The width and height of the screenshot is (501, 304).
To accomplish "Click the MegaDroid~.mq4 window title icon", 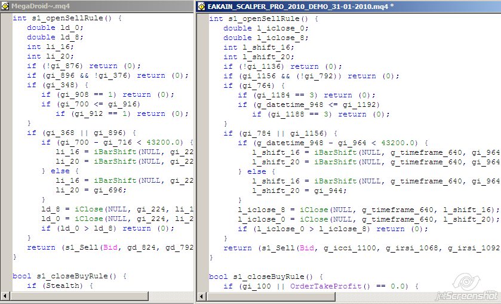I will (x=5, y=6).
